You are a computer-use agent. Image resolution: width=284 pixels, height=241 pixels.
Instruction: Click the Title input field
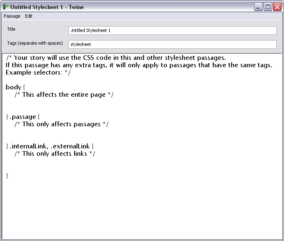click(x=172, y=30)
